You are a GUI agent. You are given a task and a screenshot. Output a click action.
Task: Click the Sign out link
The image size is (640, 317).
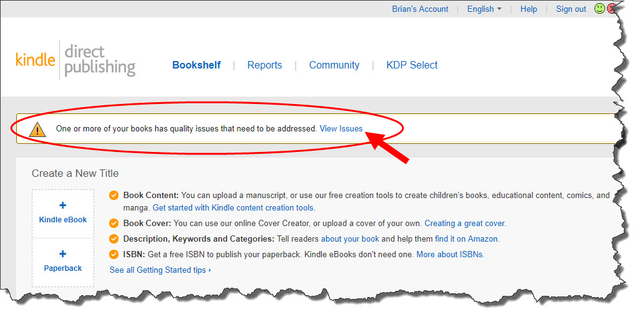coord(571,9)
